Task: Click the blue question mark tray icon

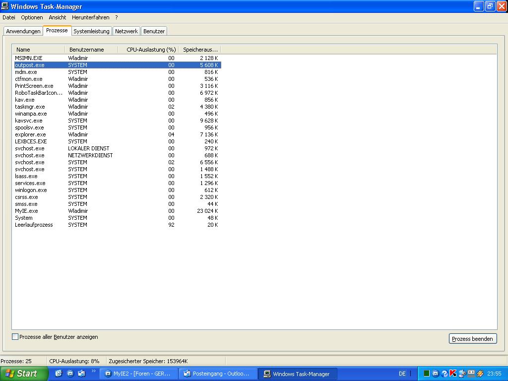Action: coord(444,374)
